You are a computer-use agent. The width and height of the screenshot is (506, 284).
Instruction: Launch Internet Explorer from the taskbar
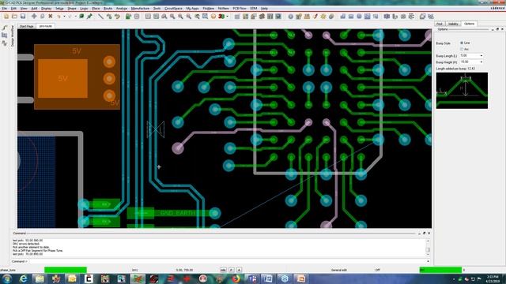pyautogui.click(x=23, y=278)
